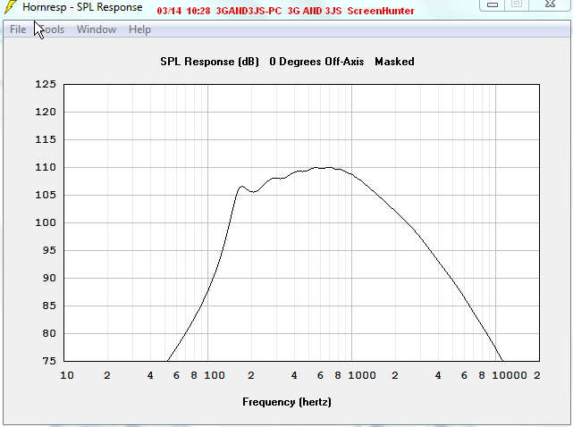Click the 100 frequency axis label
The height and width of the screenshot is (427, 573).
[x=215, y=375]
